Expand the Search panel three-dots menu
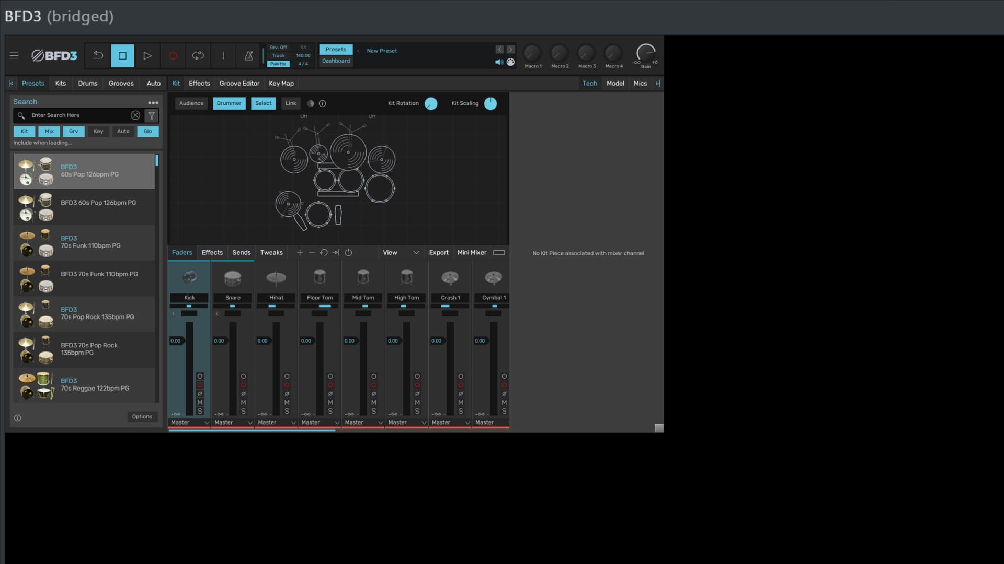Image resolution: width=1004 pixels, height=564 pixels. click(153, 103)
